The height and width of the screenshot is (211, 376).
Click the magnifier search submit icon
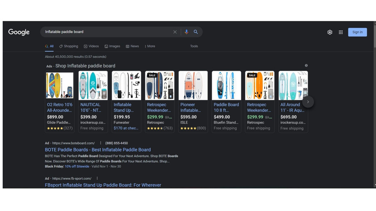click(196, 32)
